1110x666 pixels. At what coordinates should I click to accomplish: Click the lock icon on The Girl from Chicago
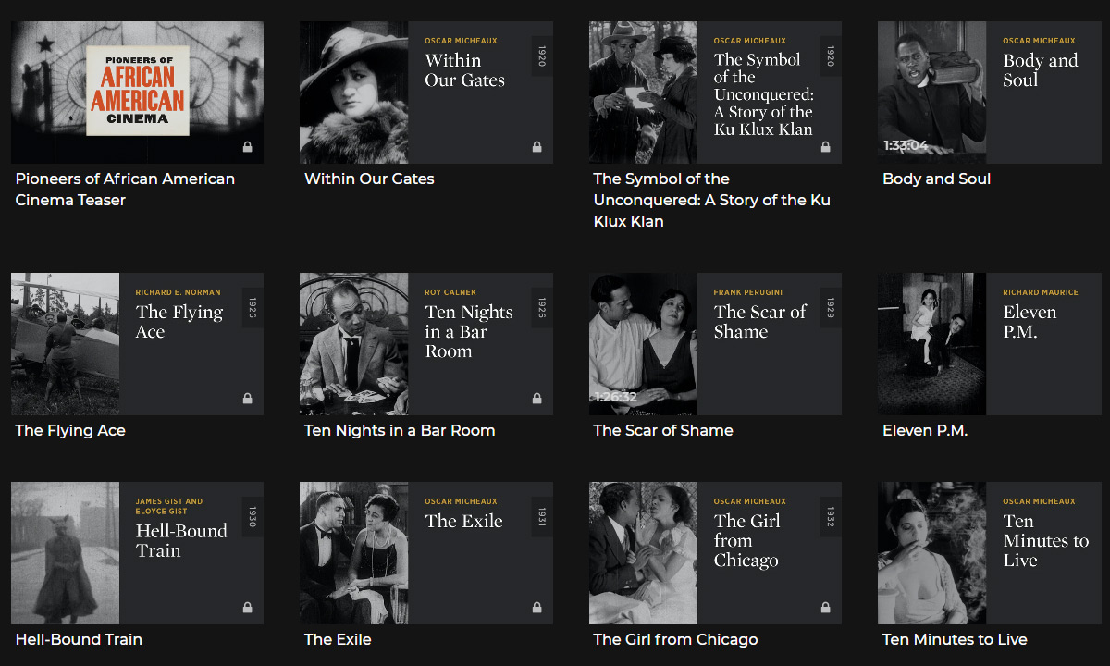(825, 607)
